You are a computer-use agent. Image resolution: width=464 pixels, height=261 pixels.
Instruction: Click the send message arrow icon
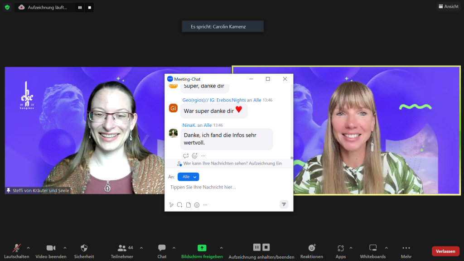[x=284, y=204]
